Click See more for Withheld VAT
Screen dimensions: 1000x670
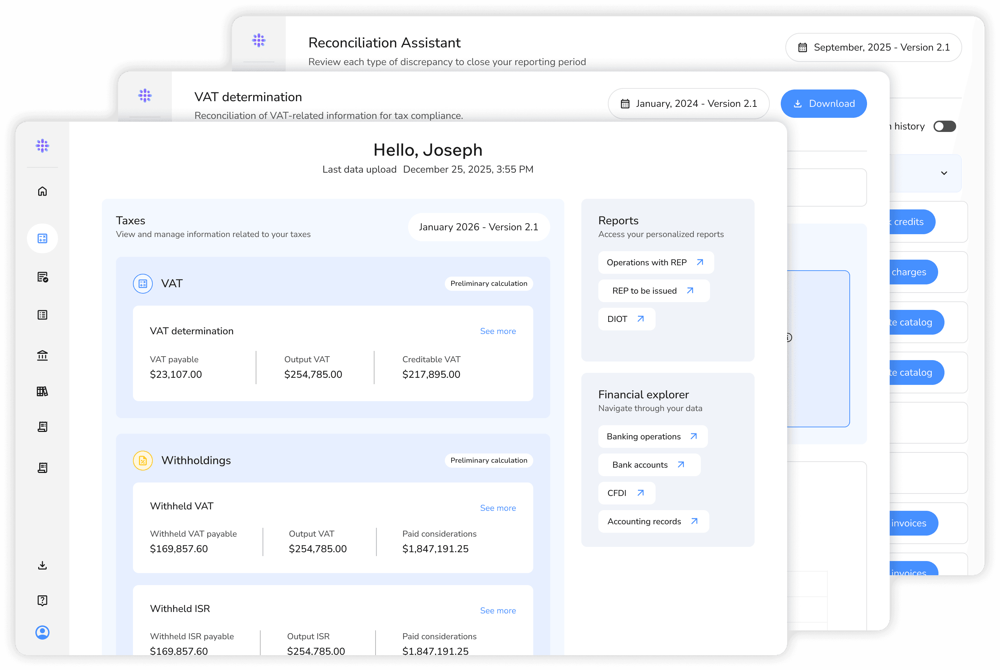[x=498, y=508]
